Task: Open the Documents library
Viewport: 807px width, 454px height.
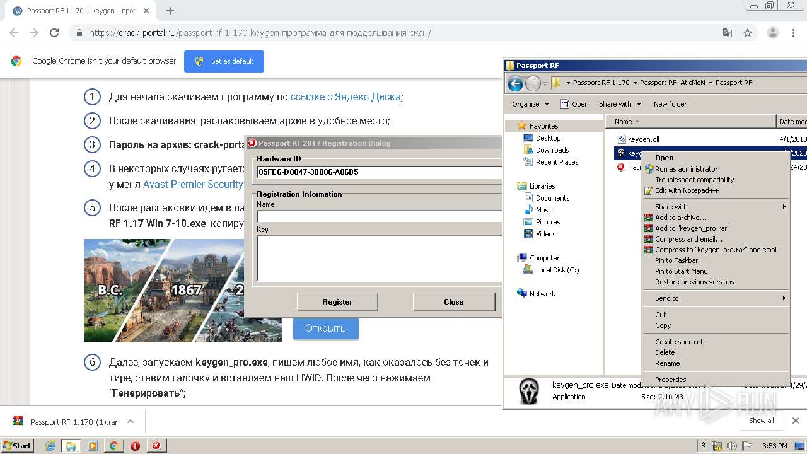Action: coord(552,198)
